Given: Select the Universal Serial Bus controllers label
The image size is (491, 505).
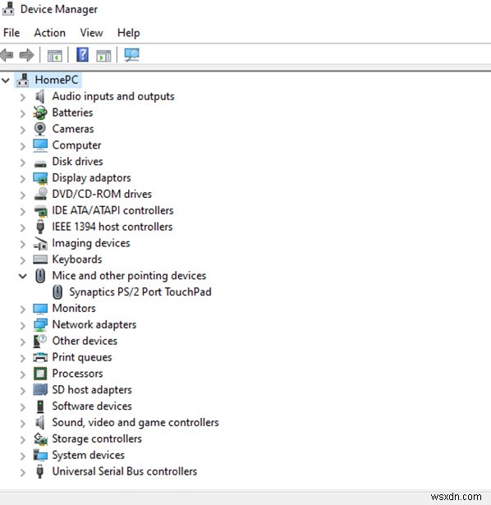Looking at the screenshot, I should [x=125, y=471].
